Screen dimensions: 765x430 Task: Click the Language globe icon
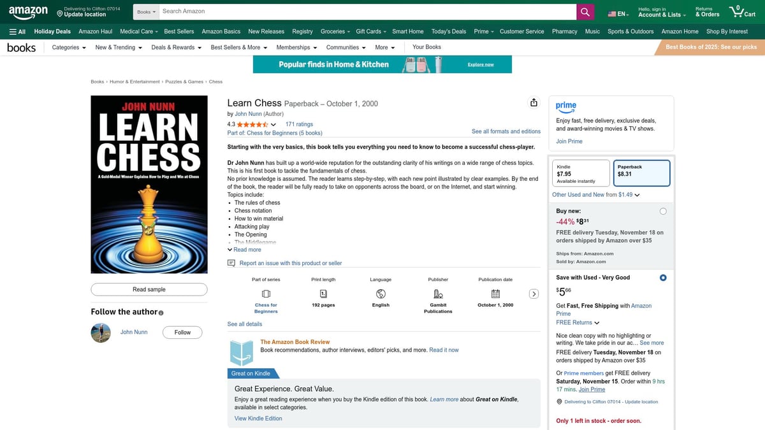click(x=380, y=293)
